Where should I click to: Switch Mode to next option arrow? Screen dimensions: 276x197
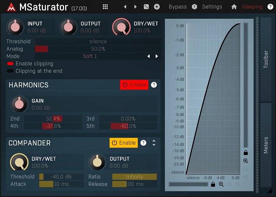156,57
